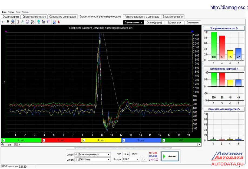Click the 1:1 zoom ratio label

[x=9, y=145]
